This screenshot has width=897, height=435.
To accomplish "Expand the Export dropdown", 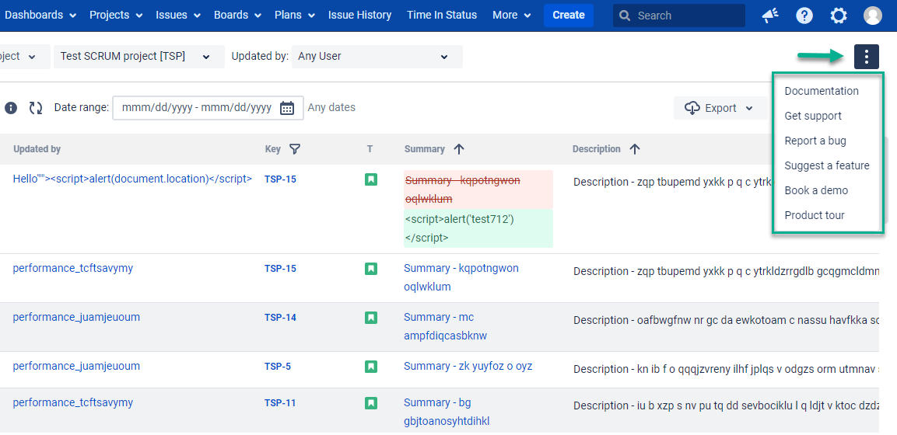I will 720,108.
